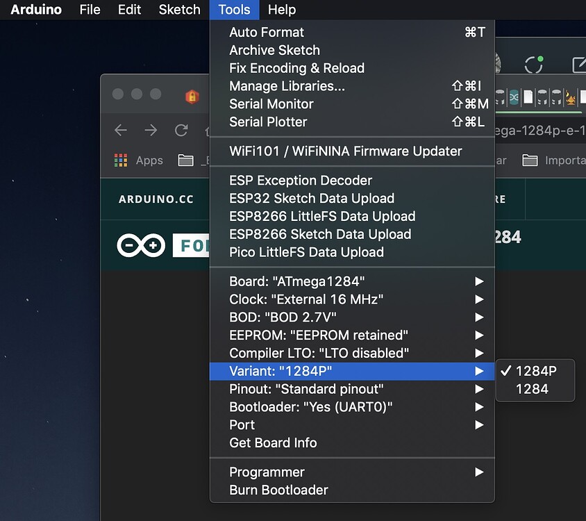Click the Arduino infinity logo
586x521 pixels.
pyautogui.click(x=141, y=245)
